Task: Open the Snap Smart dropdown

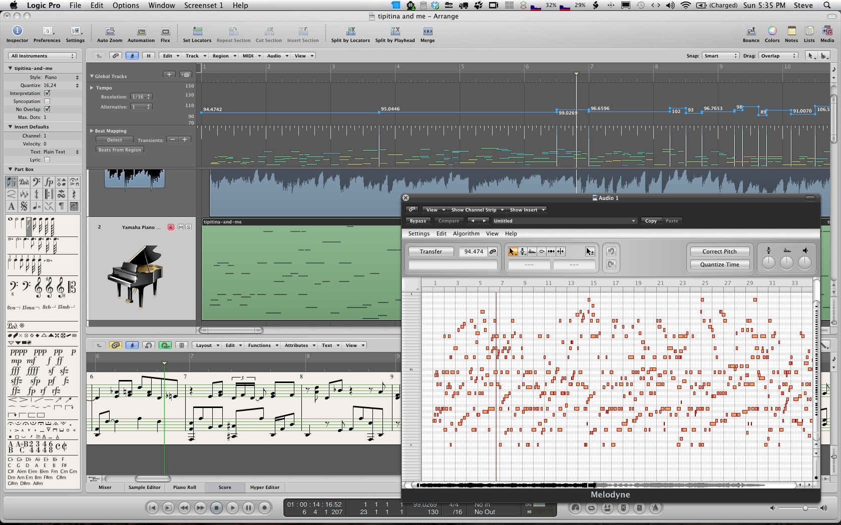Action: pyautogui.click(x=720, y=55)
